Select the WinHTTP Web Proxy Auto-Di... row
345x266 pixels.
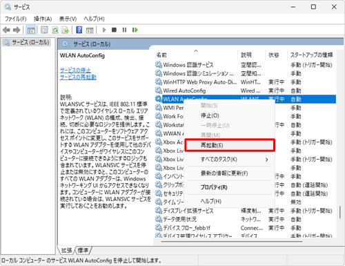[245, 82]
